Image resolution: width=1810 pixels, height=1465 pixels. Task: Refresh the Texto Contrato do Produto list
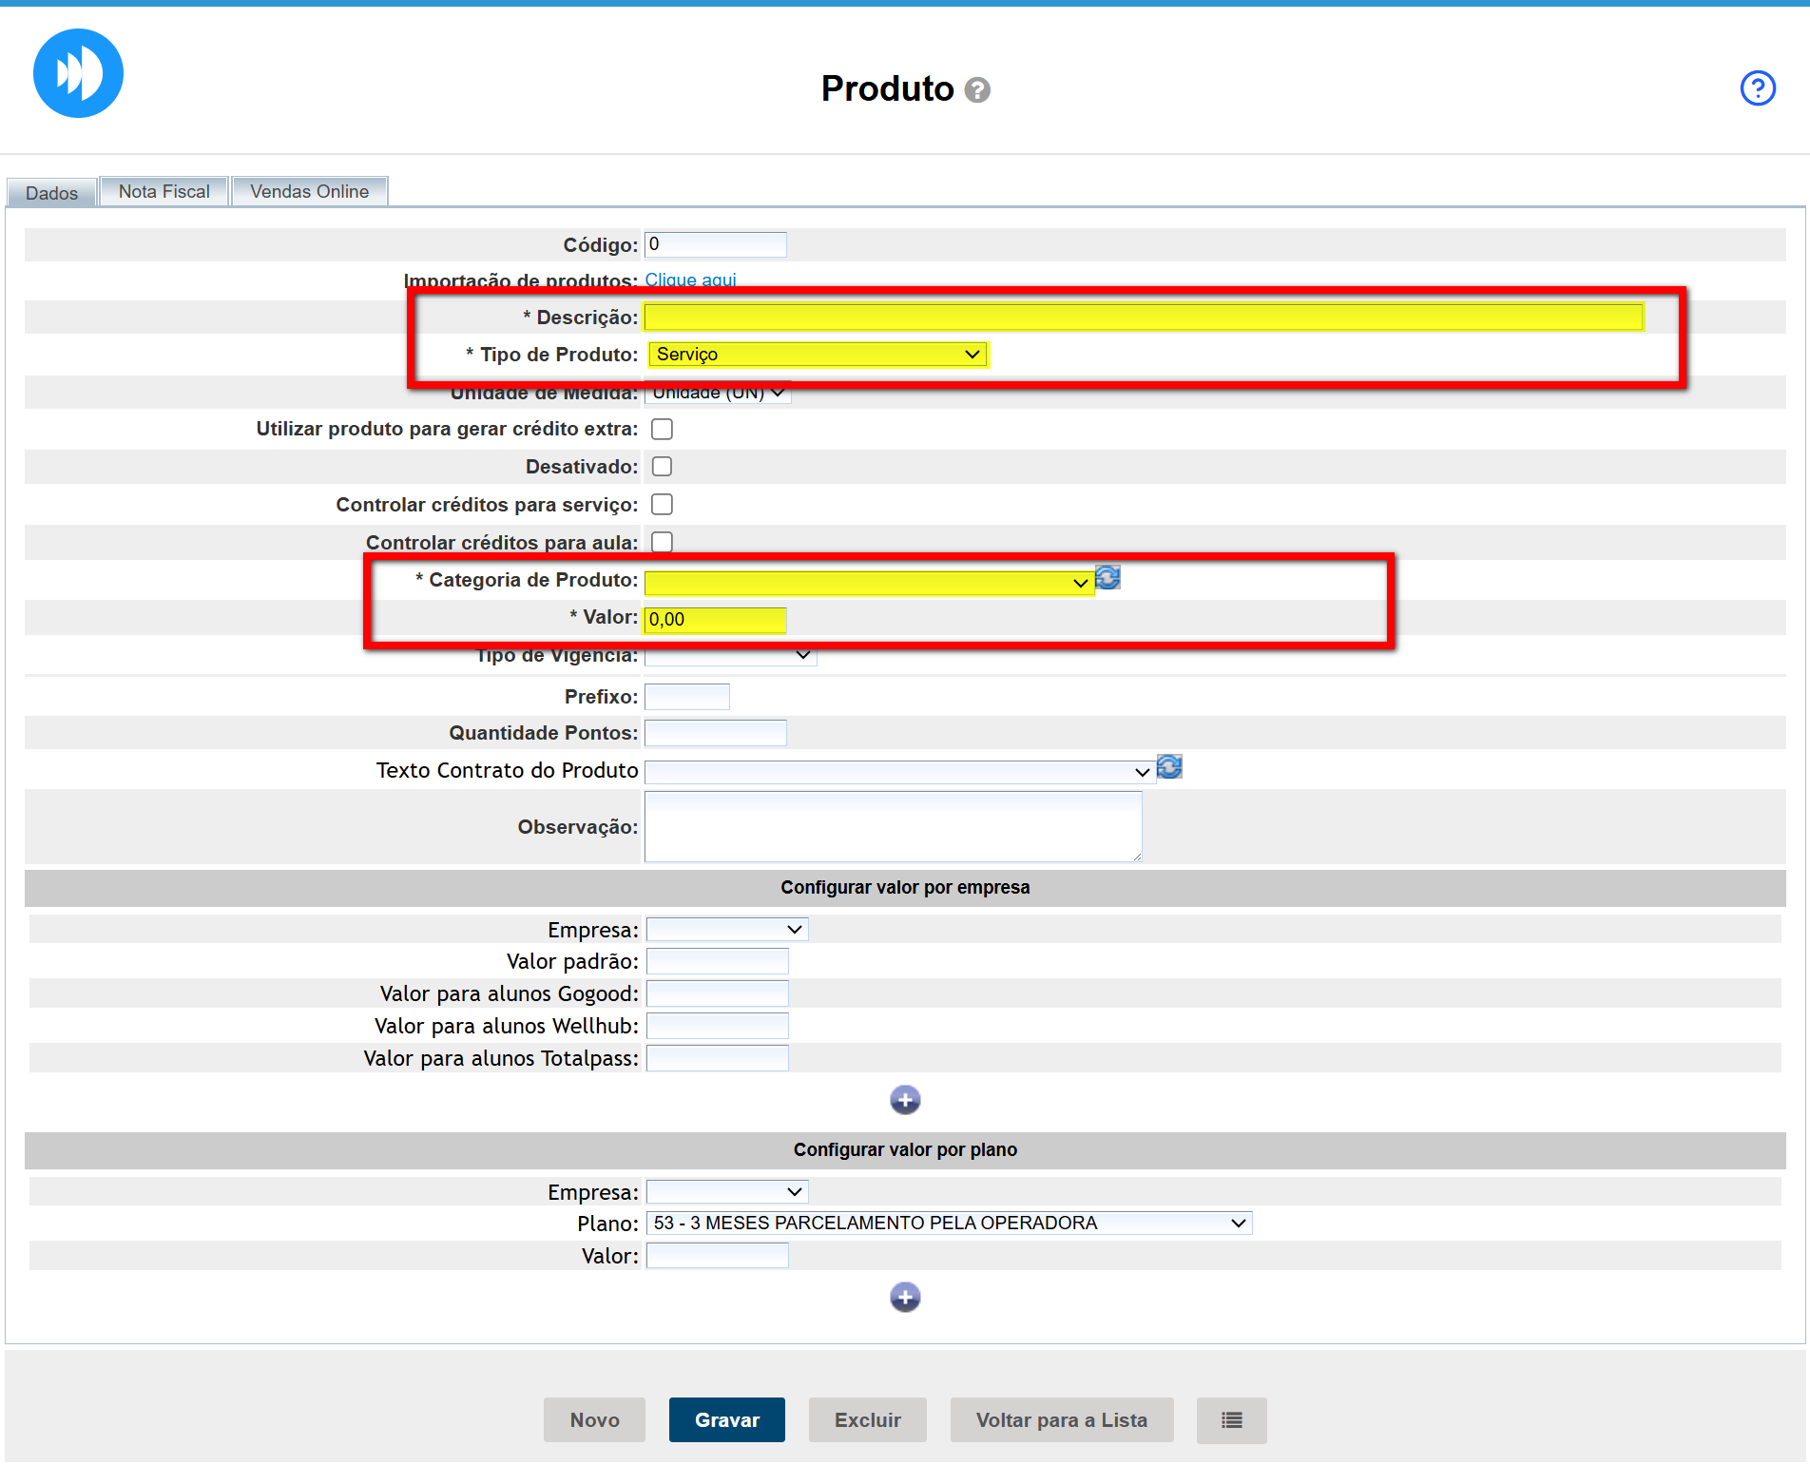pos(1169,767)
